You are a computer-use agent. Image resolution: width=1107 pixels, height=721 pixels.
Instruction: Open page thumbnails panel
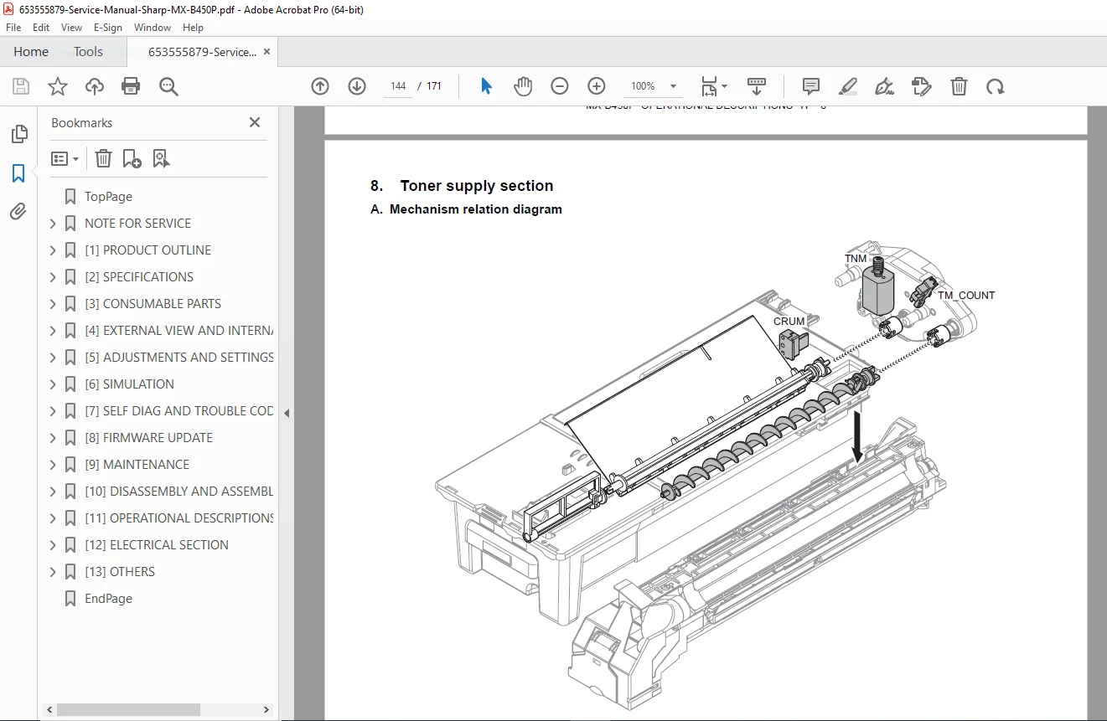tap(18, 134)
